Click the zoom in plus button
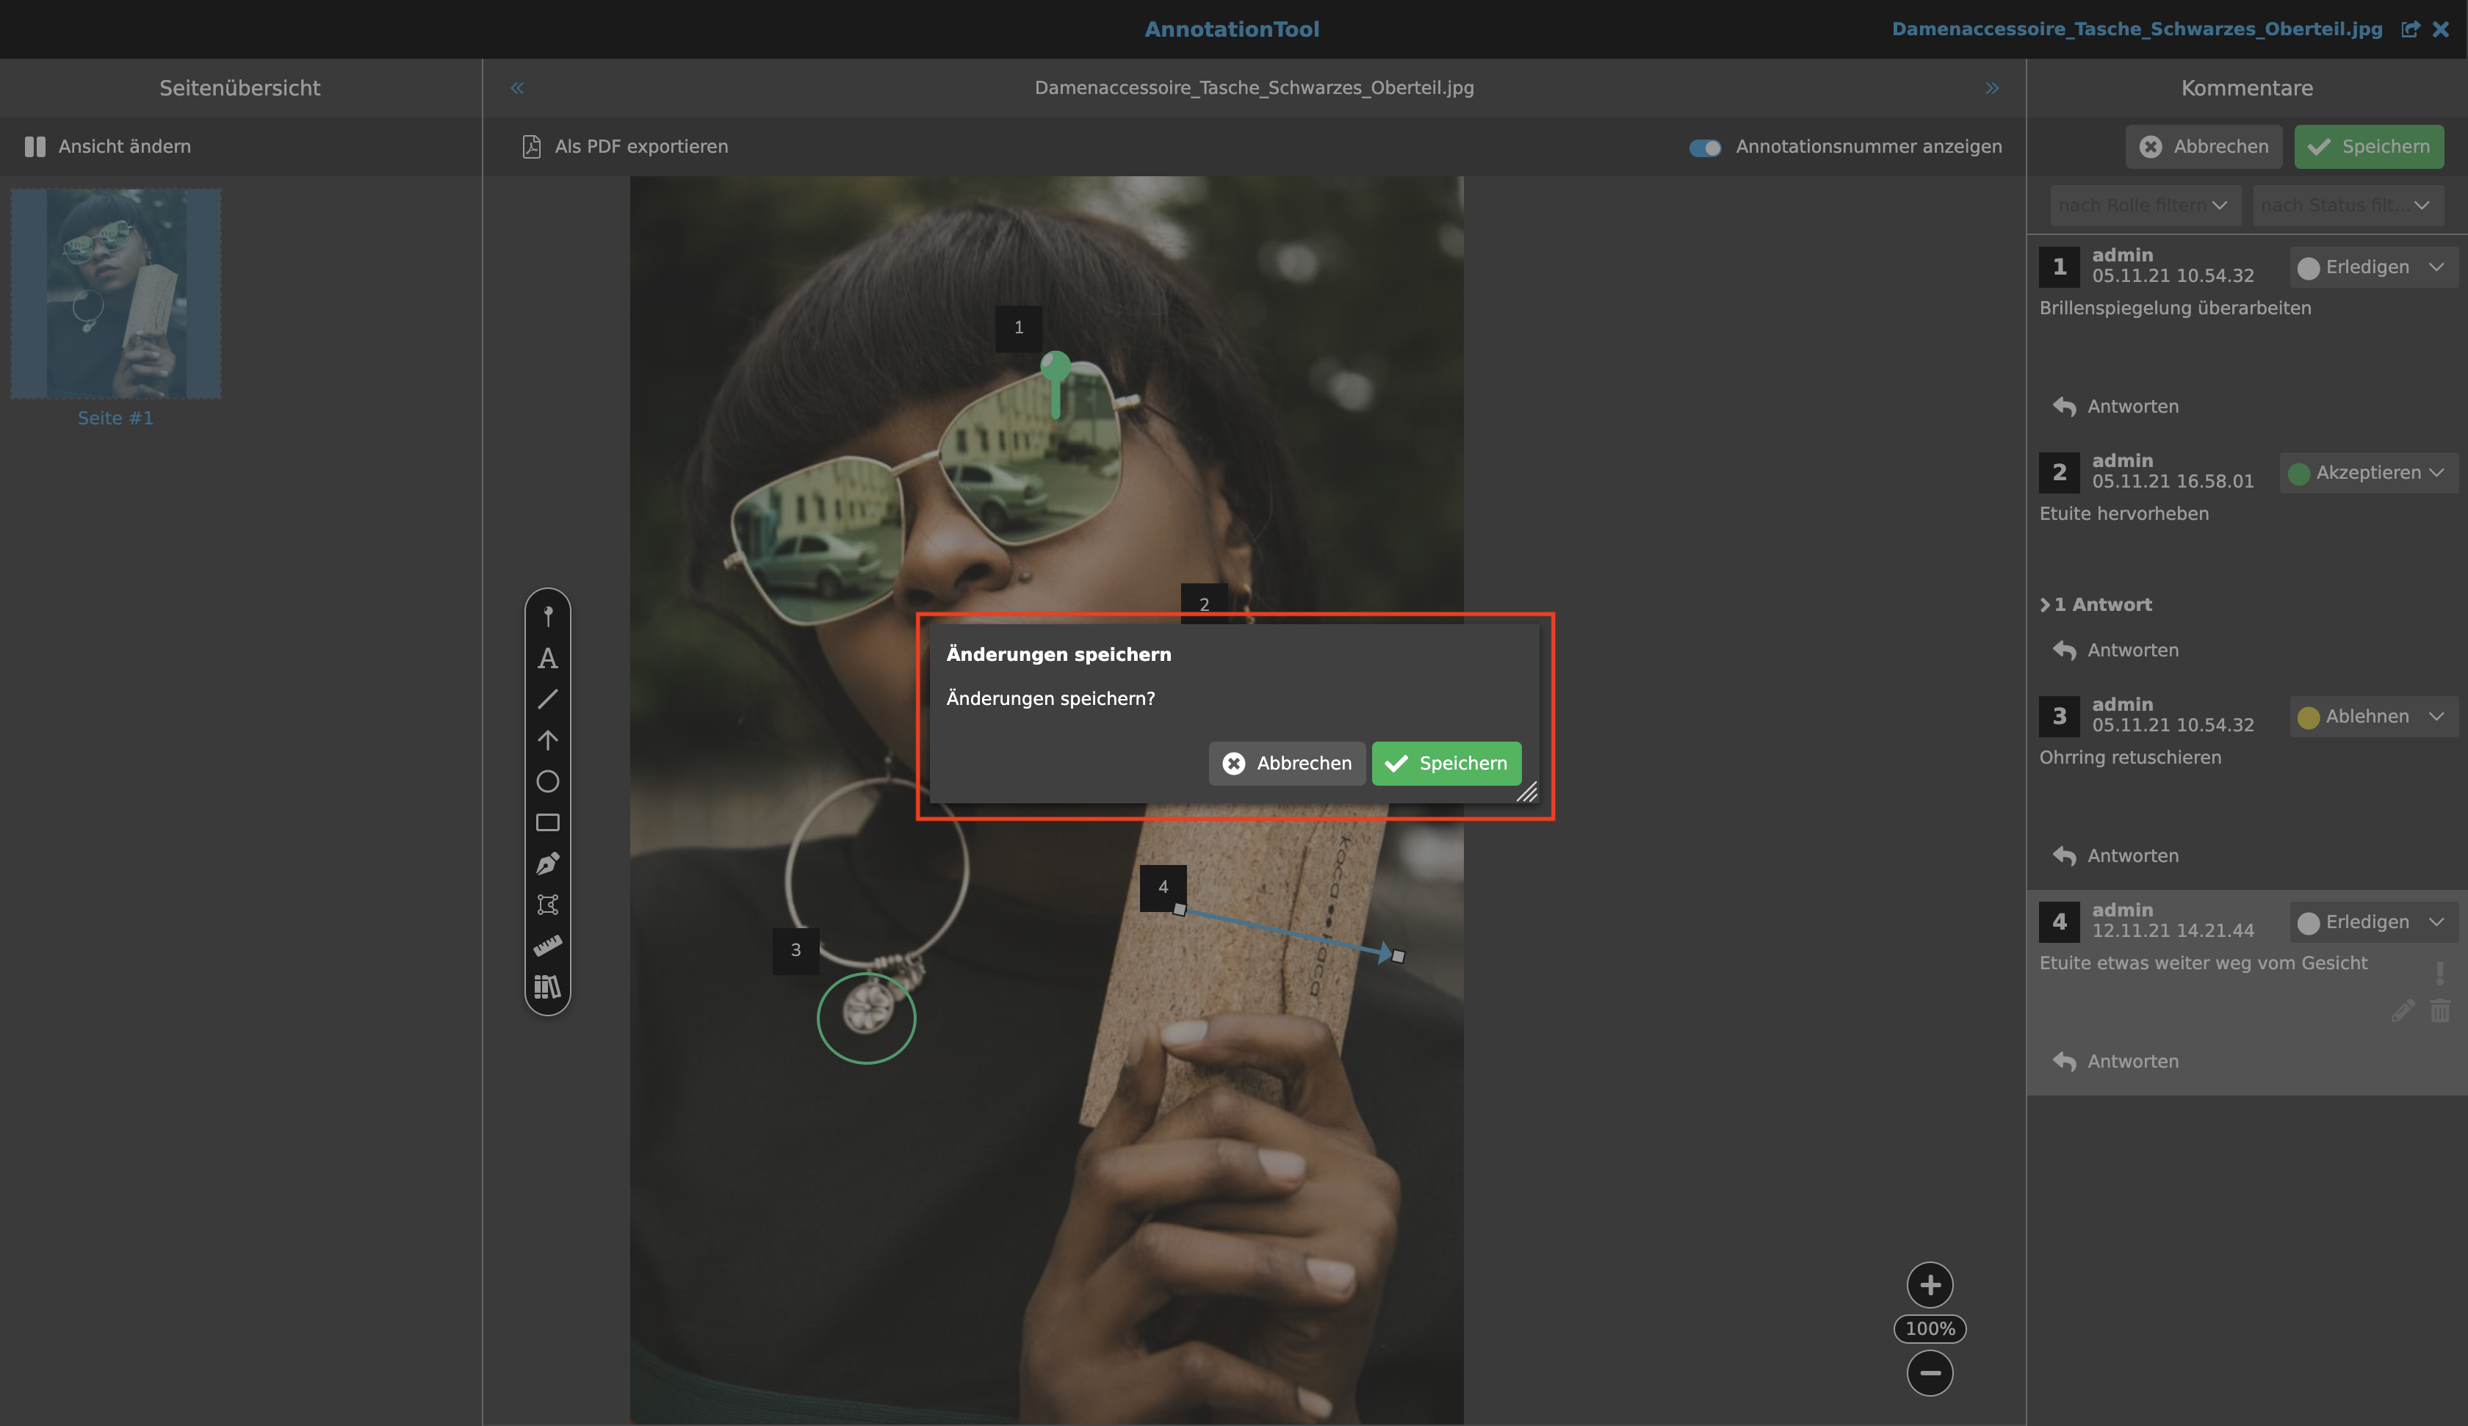 [x=1930, y=1284]
